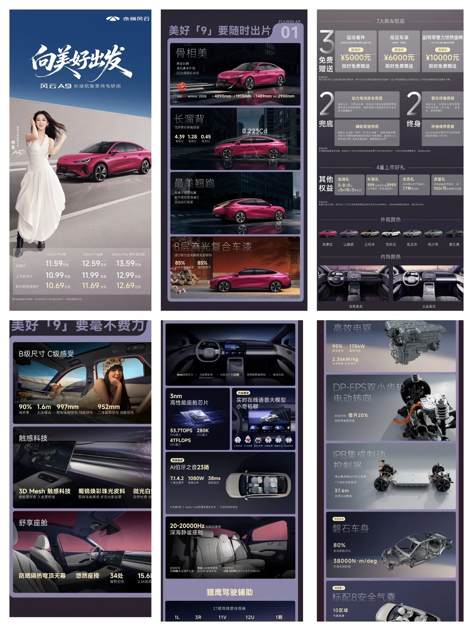The height and width of the screenshot is (631, 473).
Task: Open the 3nm 高性能座舱芯片 card
Action: pos(198,419)
